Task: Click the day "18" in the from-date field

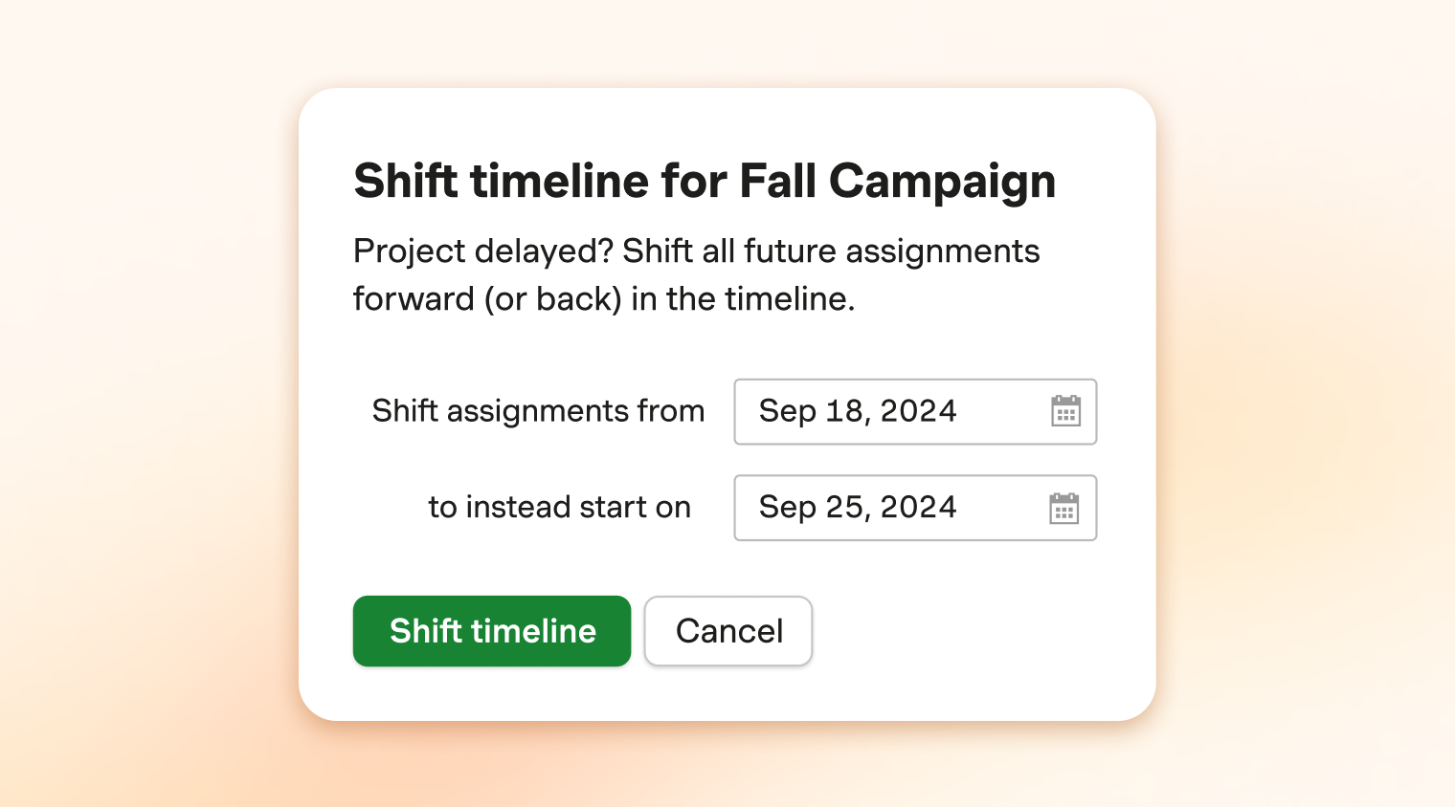Action: [844, 411]
